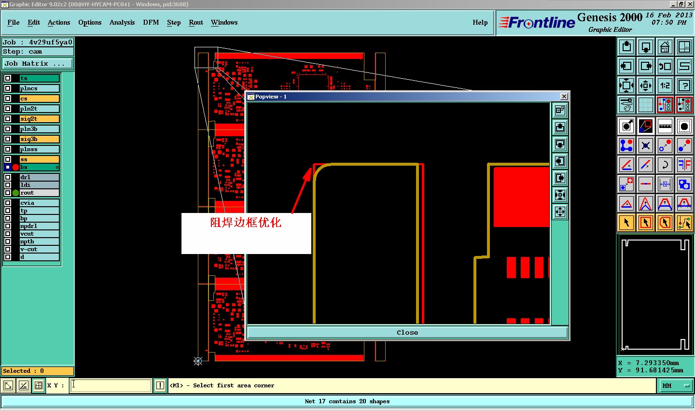Click Close button in Popview window
The image size is (695, 411).
point(407,332)
